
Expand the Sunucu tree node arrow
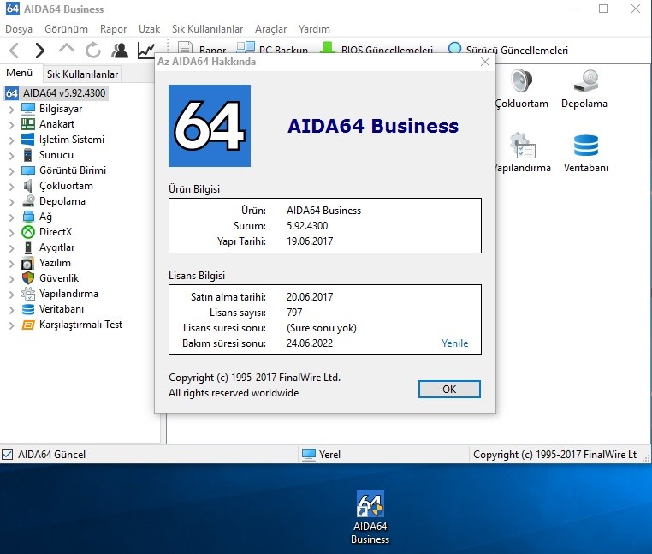(12, 156)
